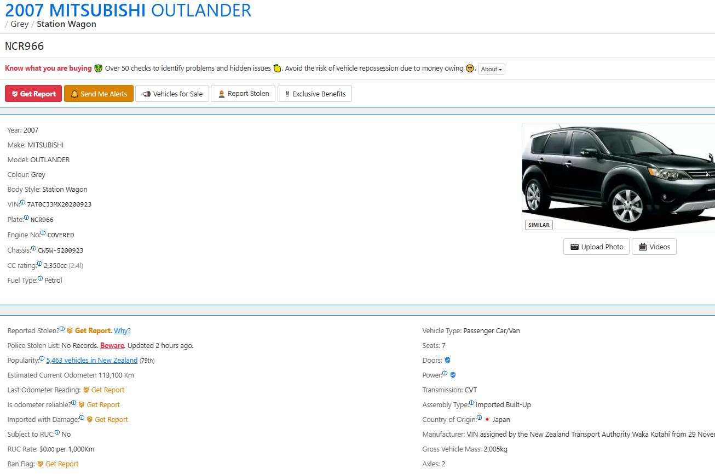Click the info icon beside Reported Stolen
Viewport: 715px width, 474px height.
click(62, 329)
